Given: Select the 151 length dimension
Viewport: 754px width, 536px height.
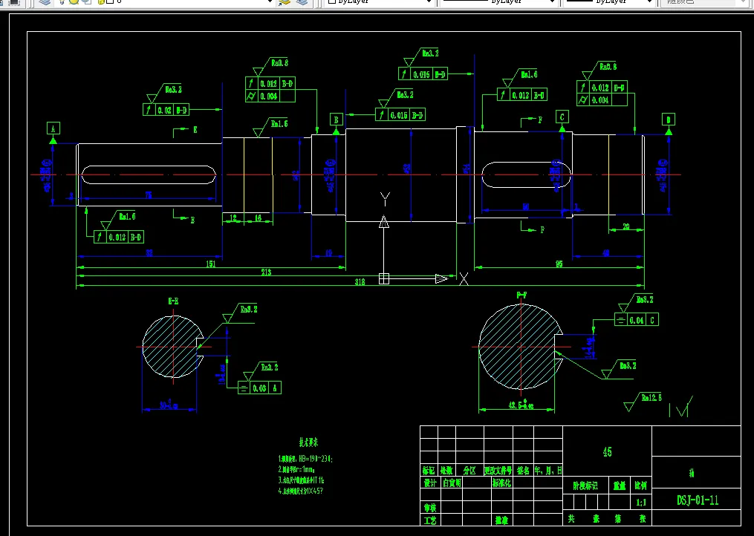Looking at the screenshot, I should (x=211, y=264).
